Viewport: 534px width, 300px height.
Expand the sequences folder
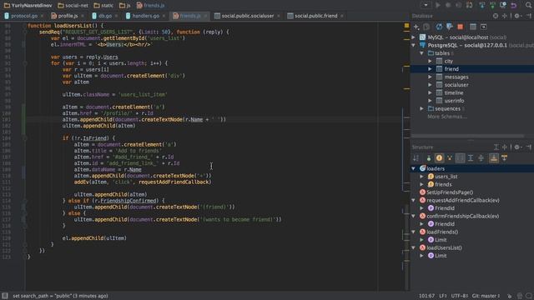(x=422, y=109)
